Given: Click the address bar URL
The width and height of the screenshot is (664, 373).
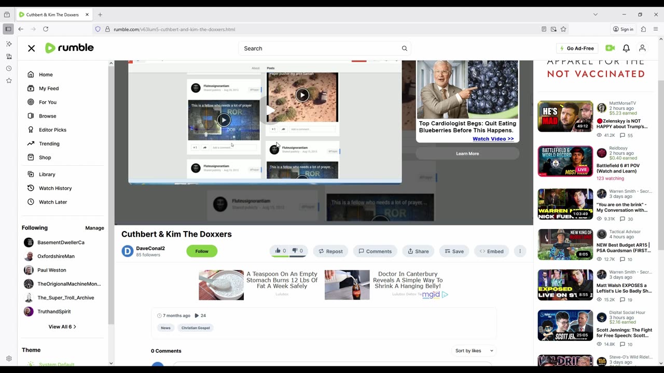Looking at the screenshot, I should click(x=174, y=29).
